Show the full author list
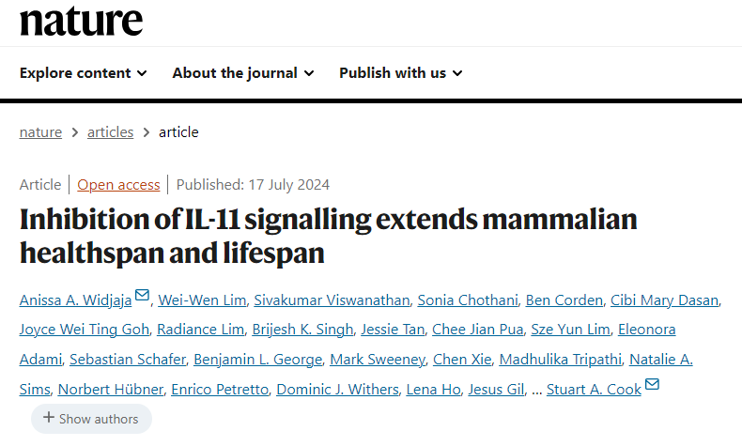The height and width of the screenshot is (446, 742). [x=91, y=419]
